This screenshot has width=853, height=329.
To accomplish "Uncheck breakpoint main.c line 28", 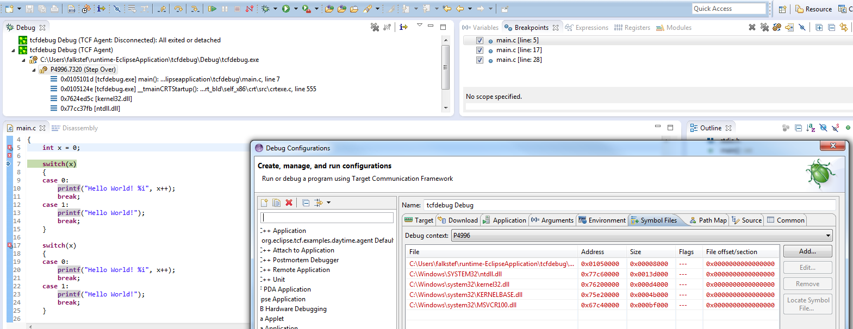I will [x=480, y=60].
